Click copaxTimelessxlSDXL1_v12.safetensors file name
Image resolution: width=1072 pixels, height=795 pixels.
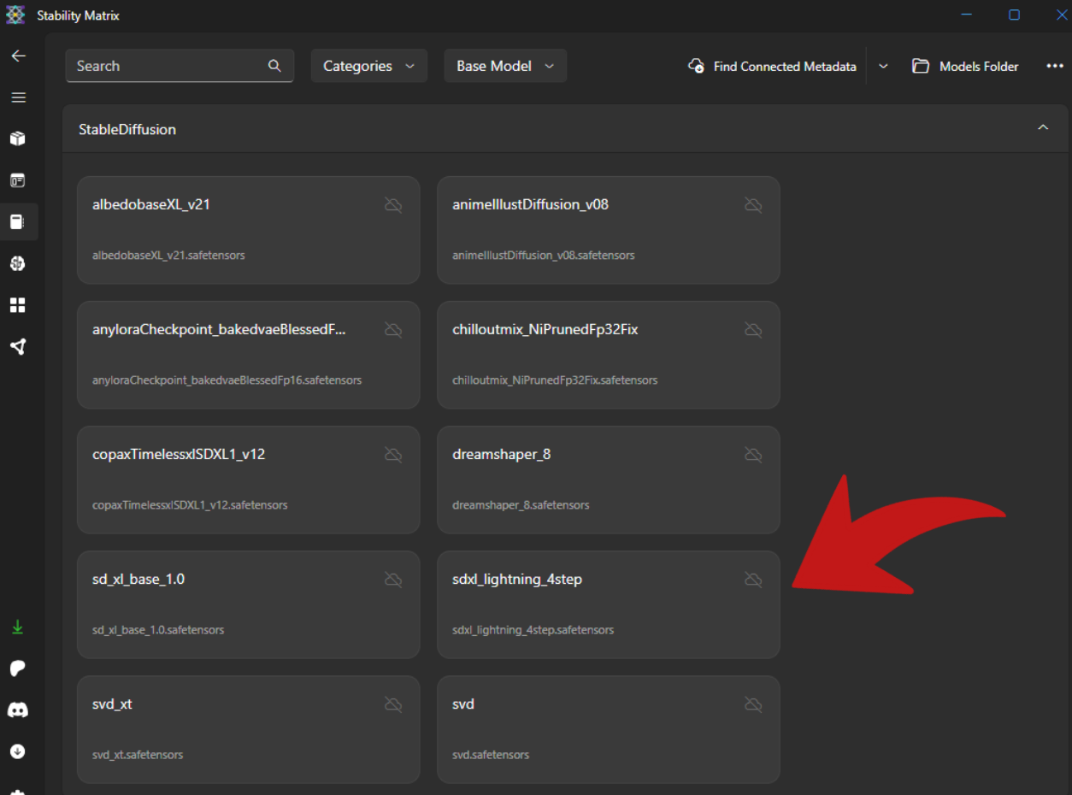pos(190,504)
